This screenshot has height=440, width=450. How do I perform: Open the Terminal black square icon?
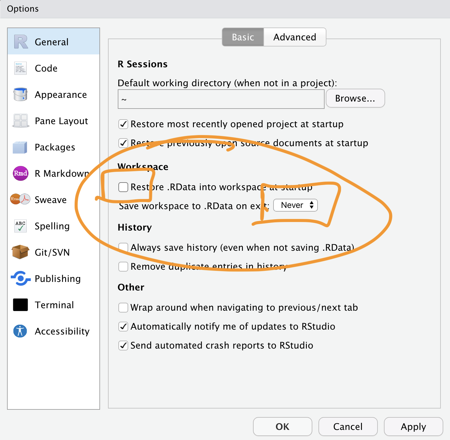coord(20,305)
